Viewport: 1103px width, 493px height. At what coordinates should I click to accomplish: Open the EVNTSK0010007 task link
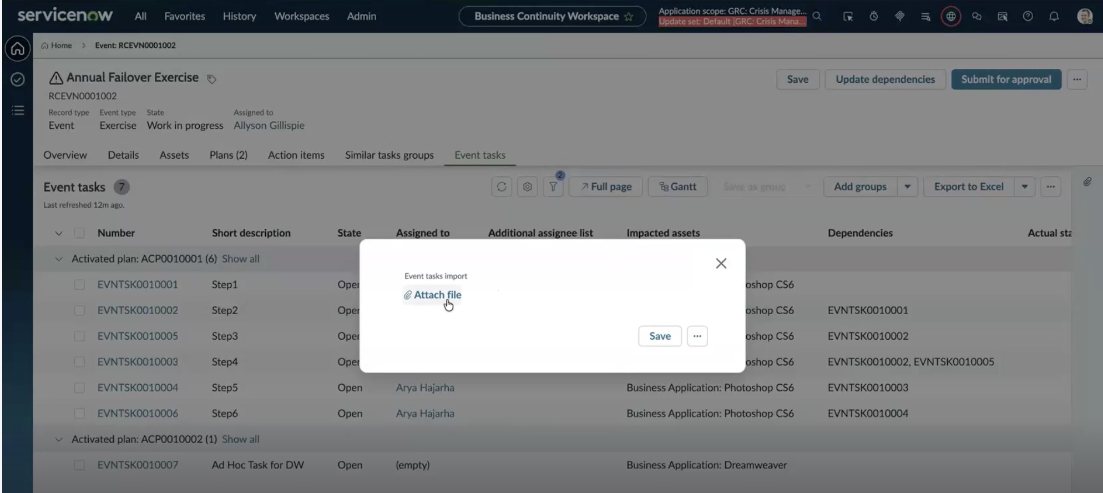pyautogui.click(x=138, y=465)
